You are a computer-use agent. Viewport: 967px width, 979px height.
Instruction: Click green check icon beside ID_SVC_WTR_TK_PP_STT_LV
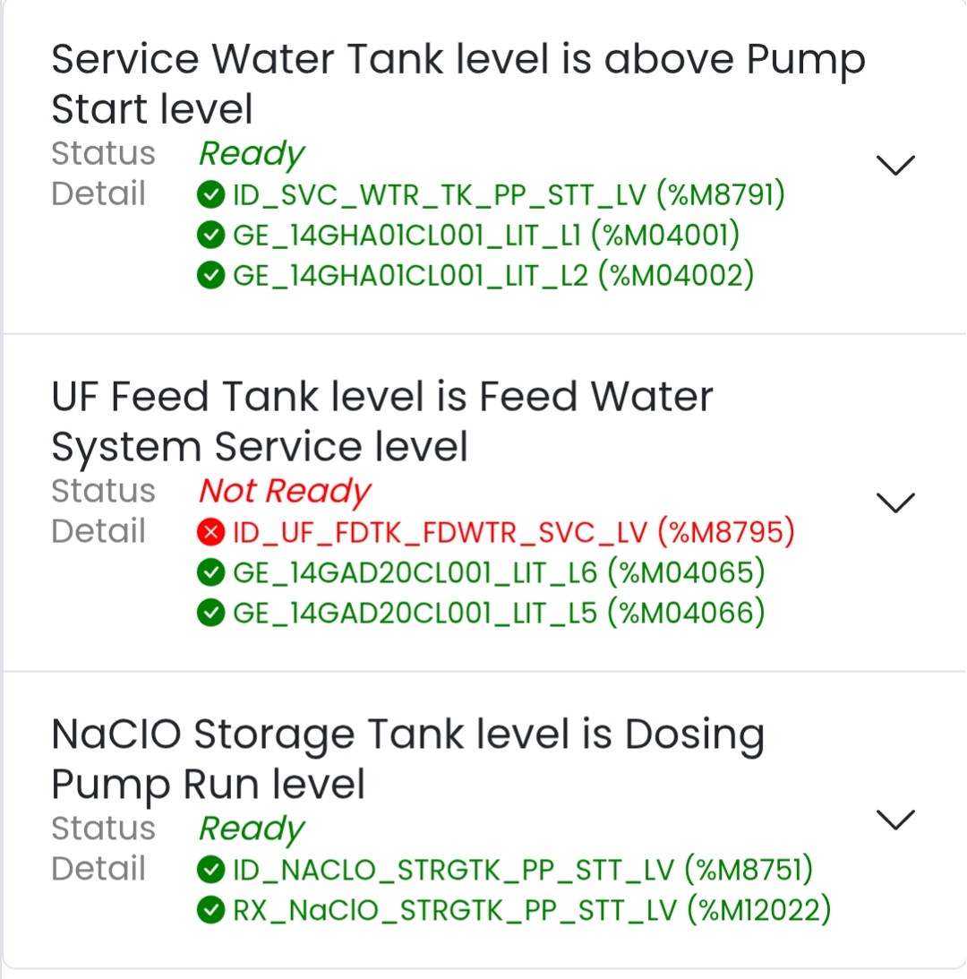click(x=210, y=194)
